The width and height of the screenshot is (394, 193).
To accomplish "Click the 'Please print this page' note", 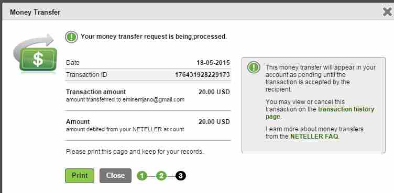I will pos(135,152).
